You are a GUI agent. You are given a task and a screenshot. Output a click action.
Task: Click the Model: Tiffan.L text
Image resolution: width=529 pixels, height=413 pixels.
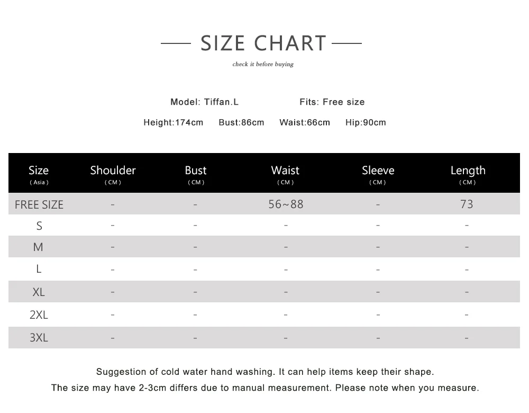click(x=204, y=102)
